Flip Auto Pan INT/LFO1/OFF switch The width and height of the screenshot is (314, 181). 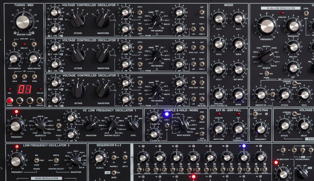[255, 114]
